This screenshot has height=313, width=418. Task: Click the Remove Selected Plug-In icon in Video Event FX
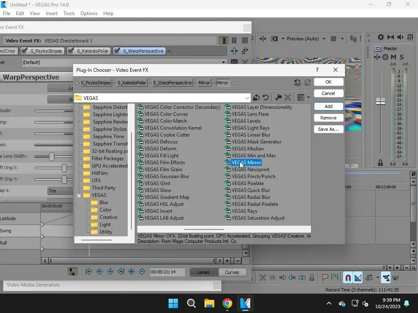pos(245,51)
